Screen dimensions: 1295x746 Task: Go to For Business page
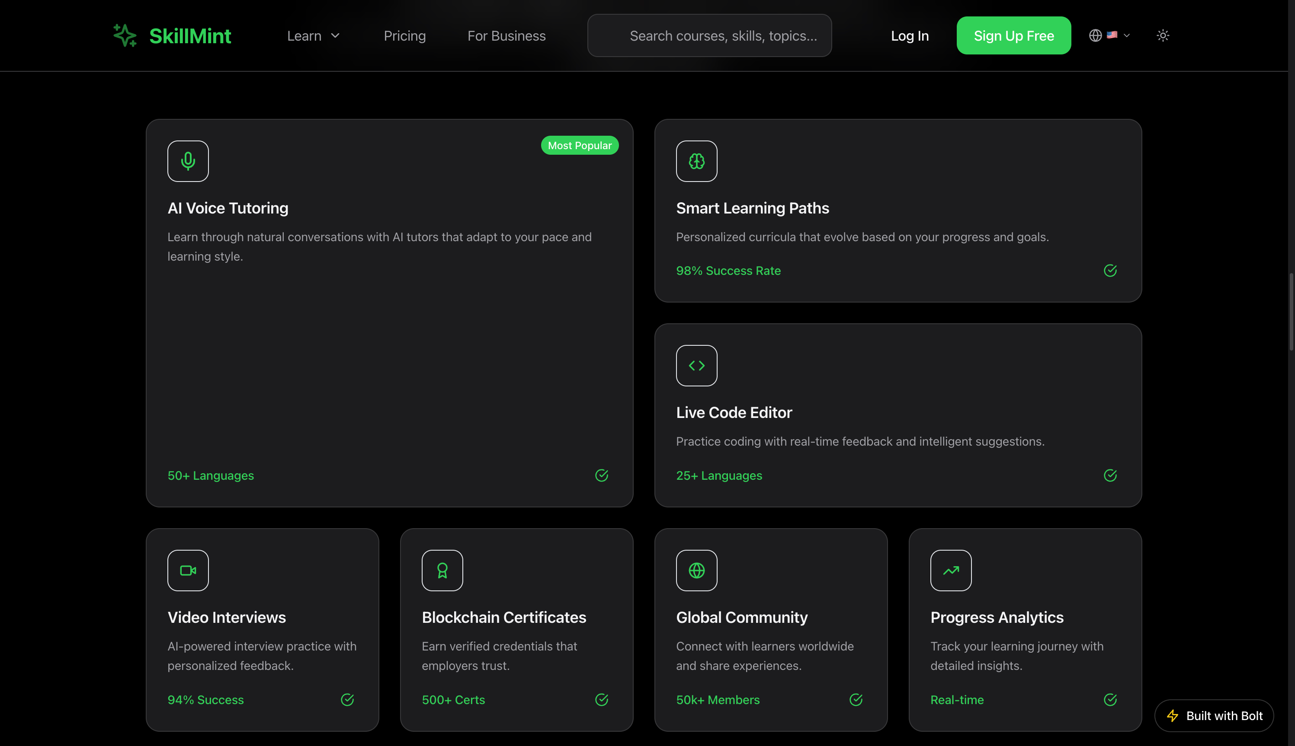pyautogui.click(x=506, y=36)
